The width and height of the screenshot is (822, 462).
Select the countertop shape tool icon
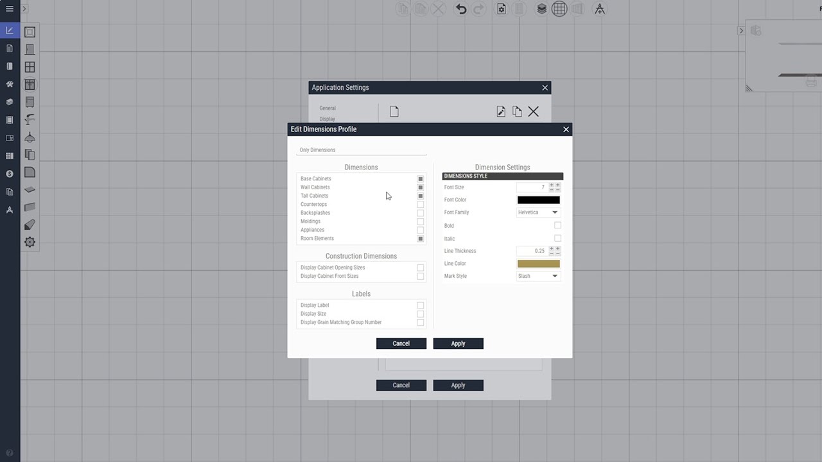30,172
